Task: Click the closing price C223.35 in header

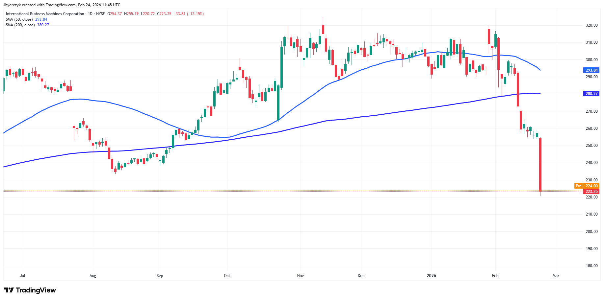Action: click(164, 14)
